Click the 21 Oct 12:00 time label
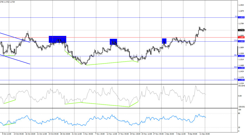Viewport: 245px width, 136px height. click(x=42, y=134)
